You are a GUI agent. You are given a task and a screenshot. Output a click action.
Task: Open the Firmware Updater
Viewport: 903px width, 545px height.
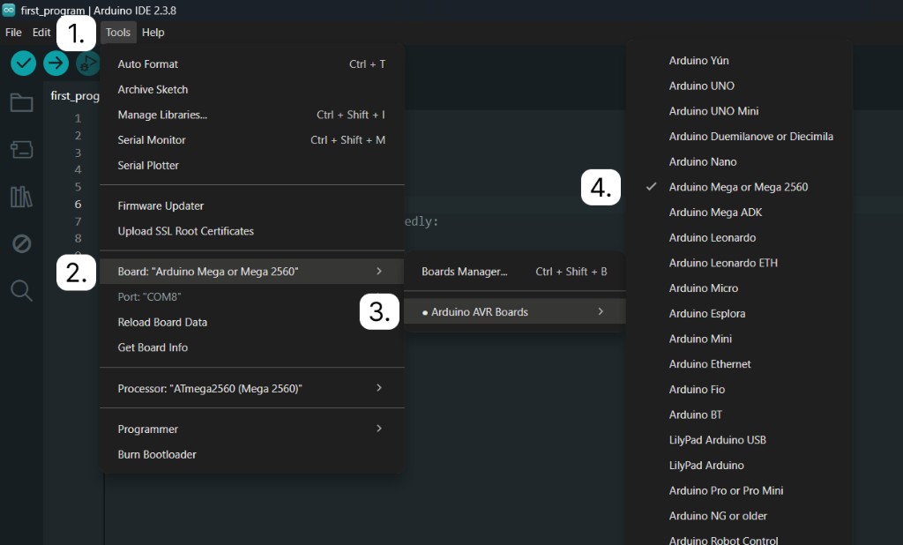(251, 205)
